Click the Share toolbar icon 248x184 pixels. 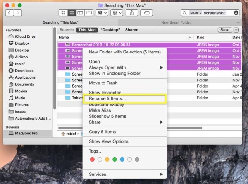(131, 13)
